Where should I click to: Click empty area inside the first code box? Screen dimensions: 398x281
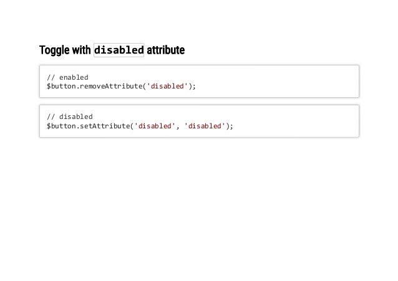click(x=281, y=82)
